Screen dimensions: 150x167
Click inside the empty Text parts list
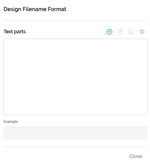[x=75, y=77]
